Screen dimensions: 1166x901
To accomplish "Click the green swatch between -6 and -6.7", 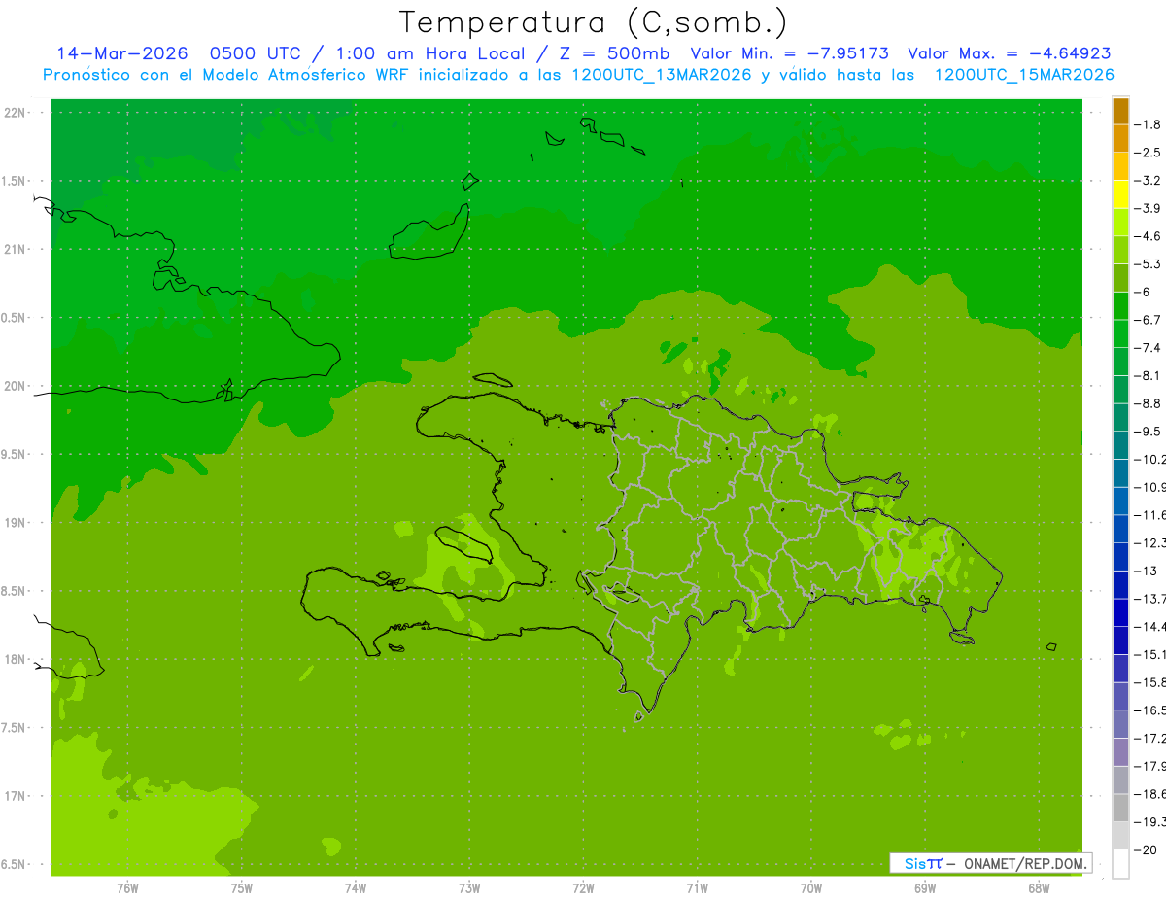I will point(1120,306).
